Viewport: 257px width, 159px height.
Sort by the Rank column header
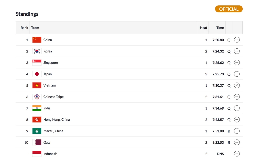point(24,28)
